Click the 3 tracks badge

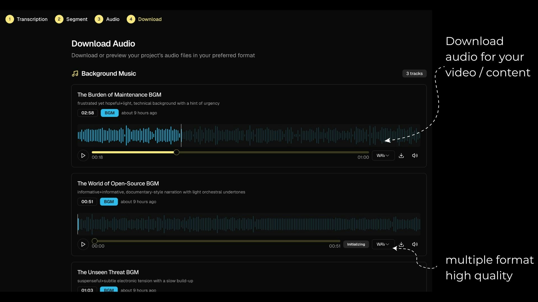414,74
